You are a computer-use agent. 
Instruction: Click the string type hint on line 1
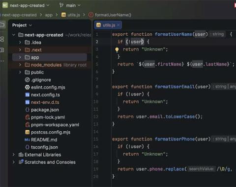pyautogui.click(x=218, y=34)
